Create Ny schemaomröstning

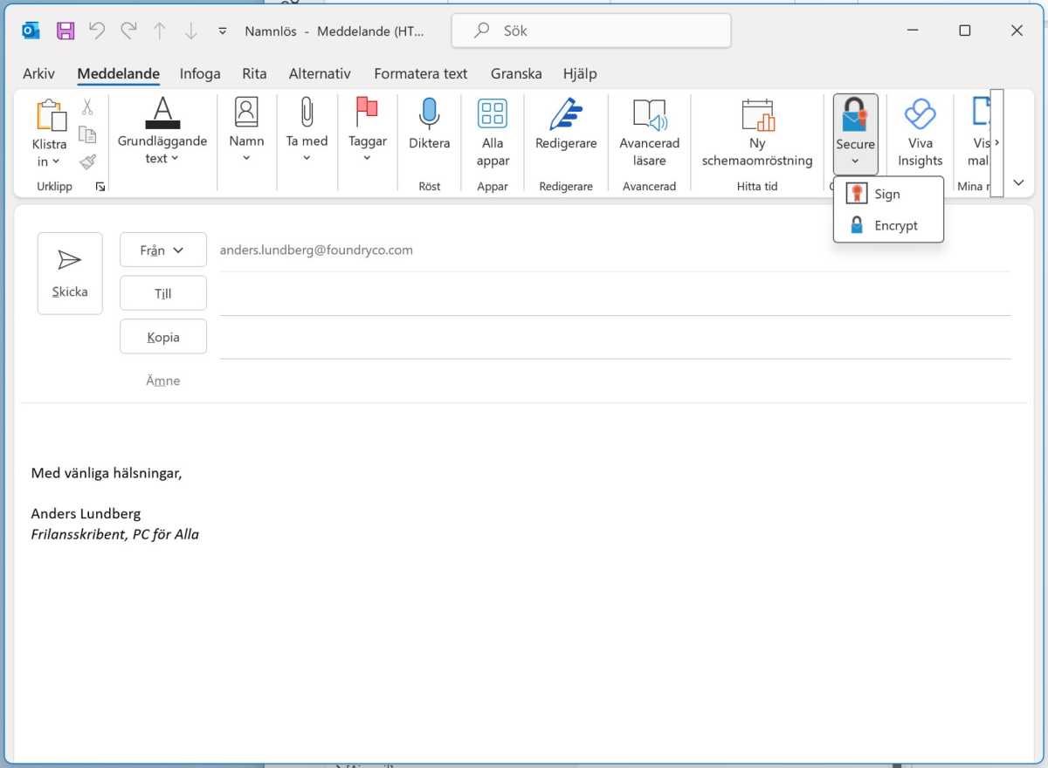coord(757,131)
